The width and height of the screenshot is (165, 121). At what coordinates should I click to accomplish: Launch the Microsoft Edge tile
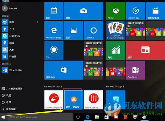(54, 30)
